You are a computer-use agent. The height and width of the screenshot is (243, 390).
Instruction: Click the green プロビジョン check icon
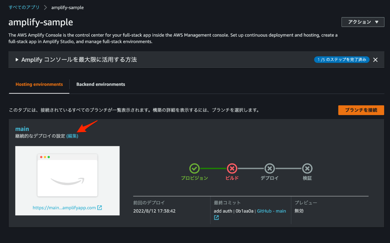(x=194, y=169)
